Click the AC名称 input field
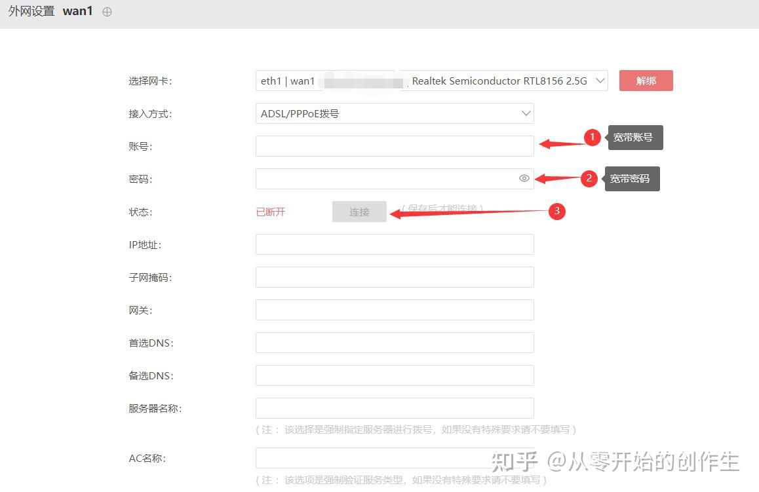Image resolution: width=759 pixels, height=492 pixels. (394, 457)
